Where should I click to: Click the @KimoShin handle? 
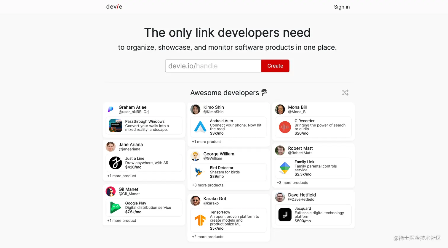tap(213, 112)
